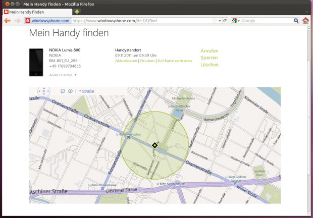
Task: Click the Aktualisieren link
Action: pyautogui.click(x=126, y=61)
